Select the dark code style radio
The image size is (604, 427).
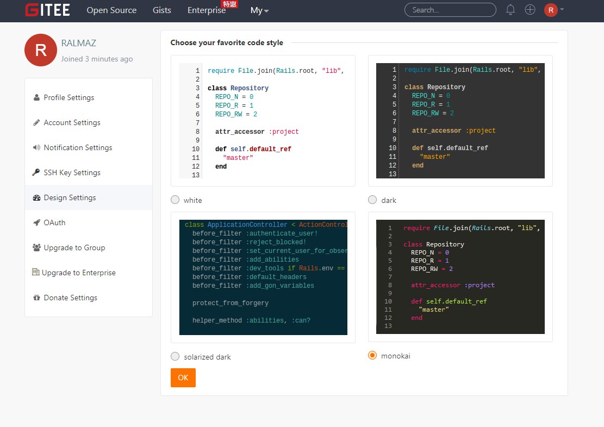372,200
